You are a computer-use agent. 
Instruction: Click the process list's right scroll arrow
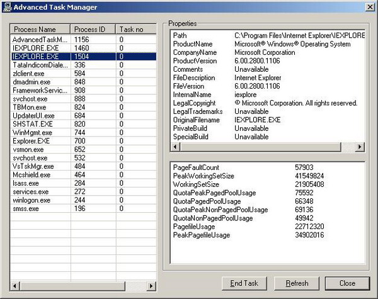coord(152,286)
